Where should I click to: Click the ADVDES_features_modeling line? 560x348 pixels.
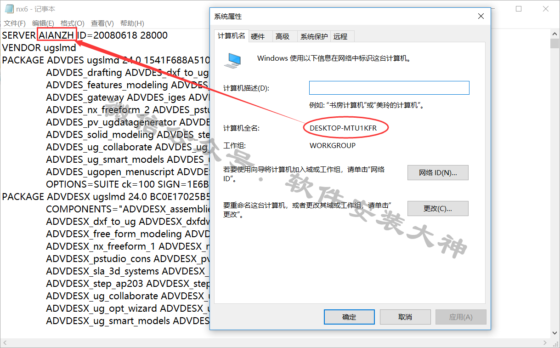(128, 85)
